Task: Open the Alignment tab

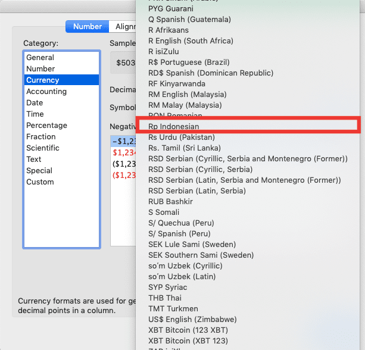Action: (123, 27)
